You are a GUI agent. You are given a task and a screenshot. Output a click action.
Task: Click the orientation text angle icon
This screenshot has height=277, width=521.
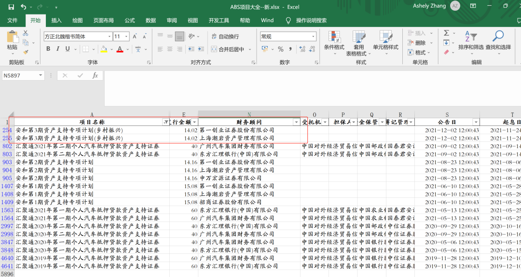coord(192,36)
